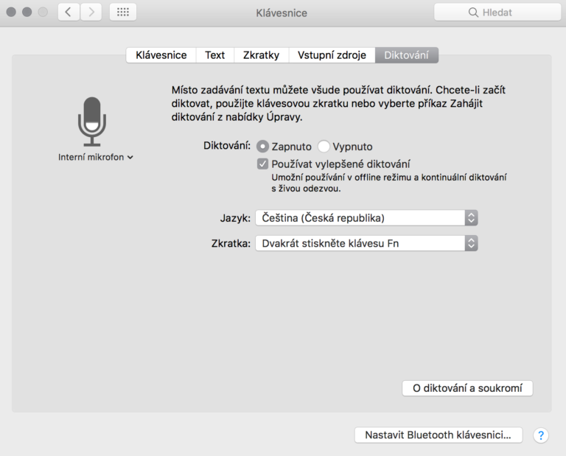The image size is (566, 456).
Task: Go to Vstupní zdroje tab
Action: (331, 55)
